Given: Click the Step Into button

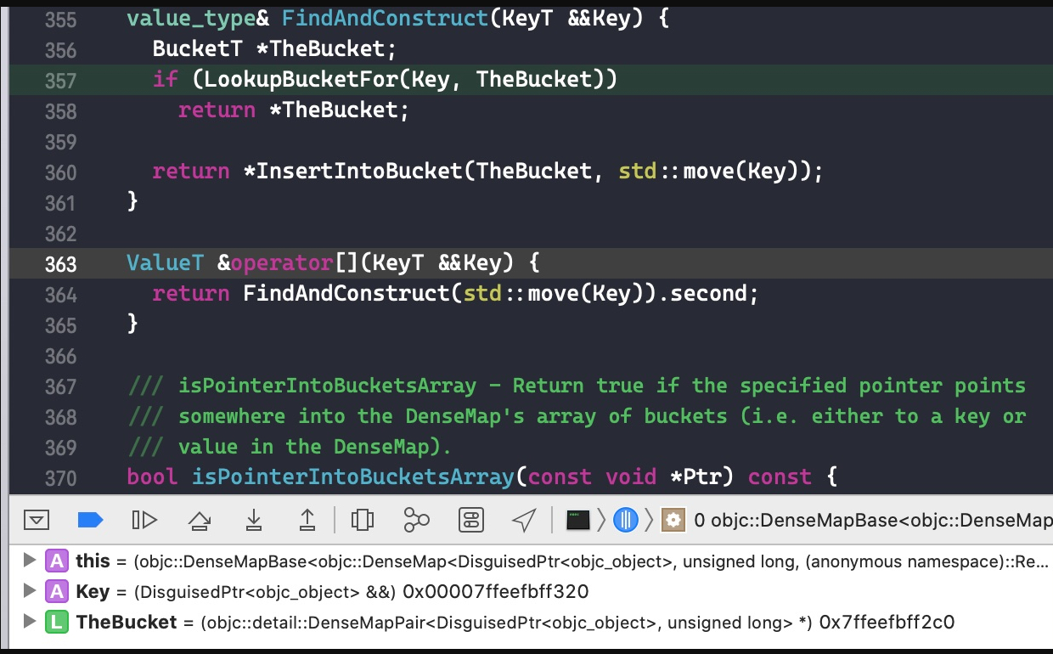Looking at the screenshot, I should (x=253, y=520).
